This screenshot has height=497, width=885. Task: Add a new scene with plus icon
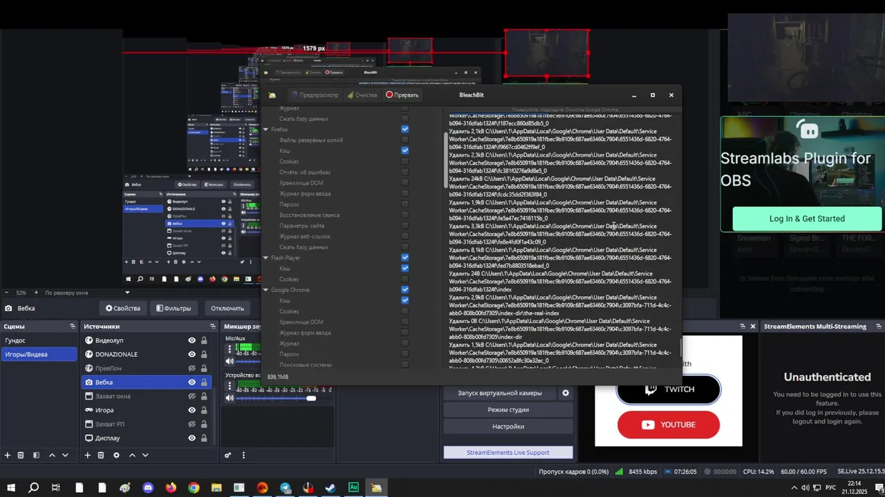point(8,455)
